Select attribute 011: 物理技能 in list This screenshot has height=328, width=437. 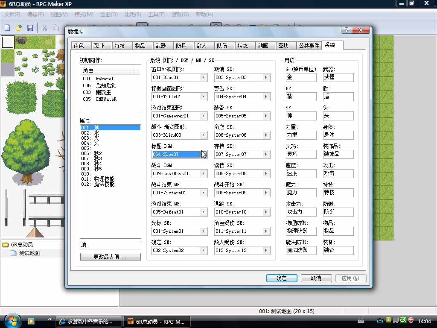[111, 179]
